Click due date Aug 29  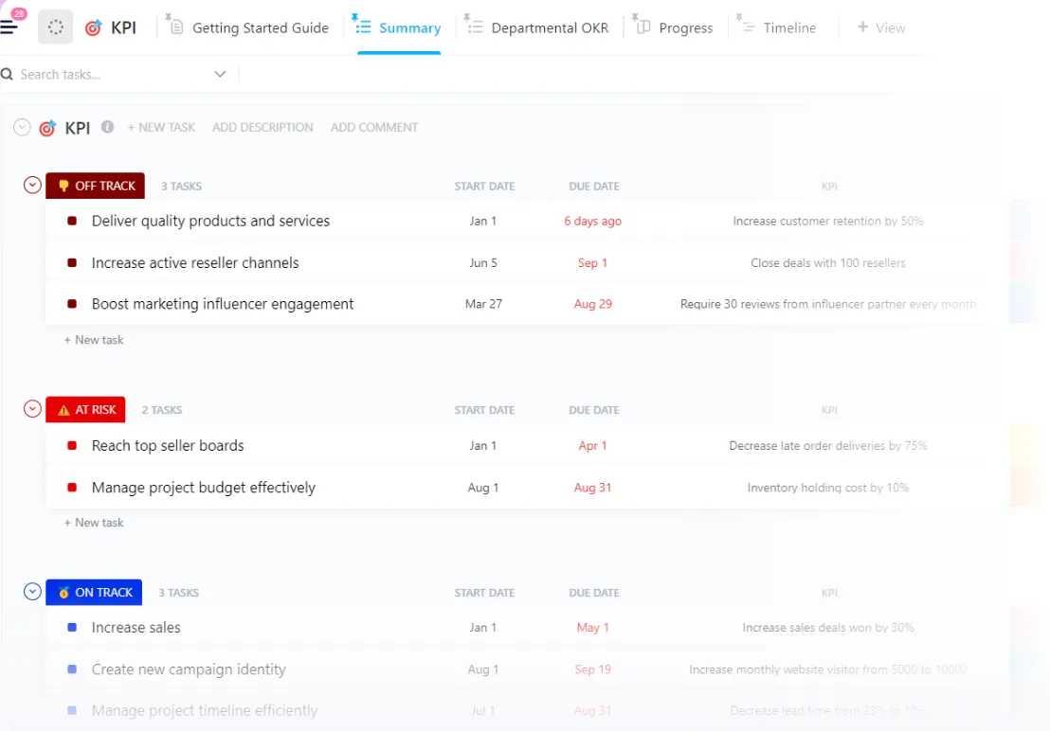coord(592,304)
